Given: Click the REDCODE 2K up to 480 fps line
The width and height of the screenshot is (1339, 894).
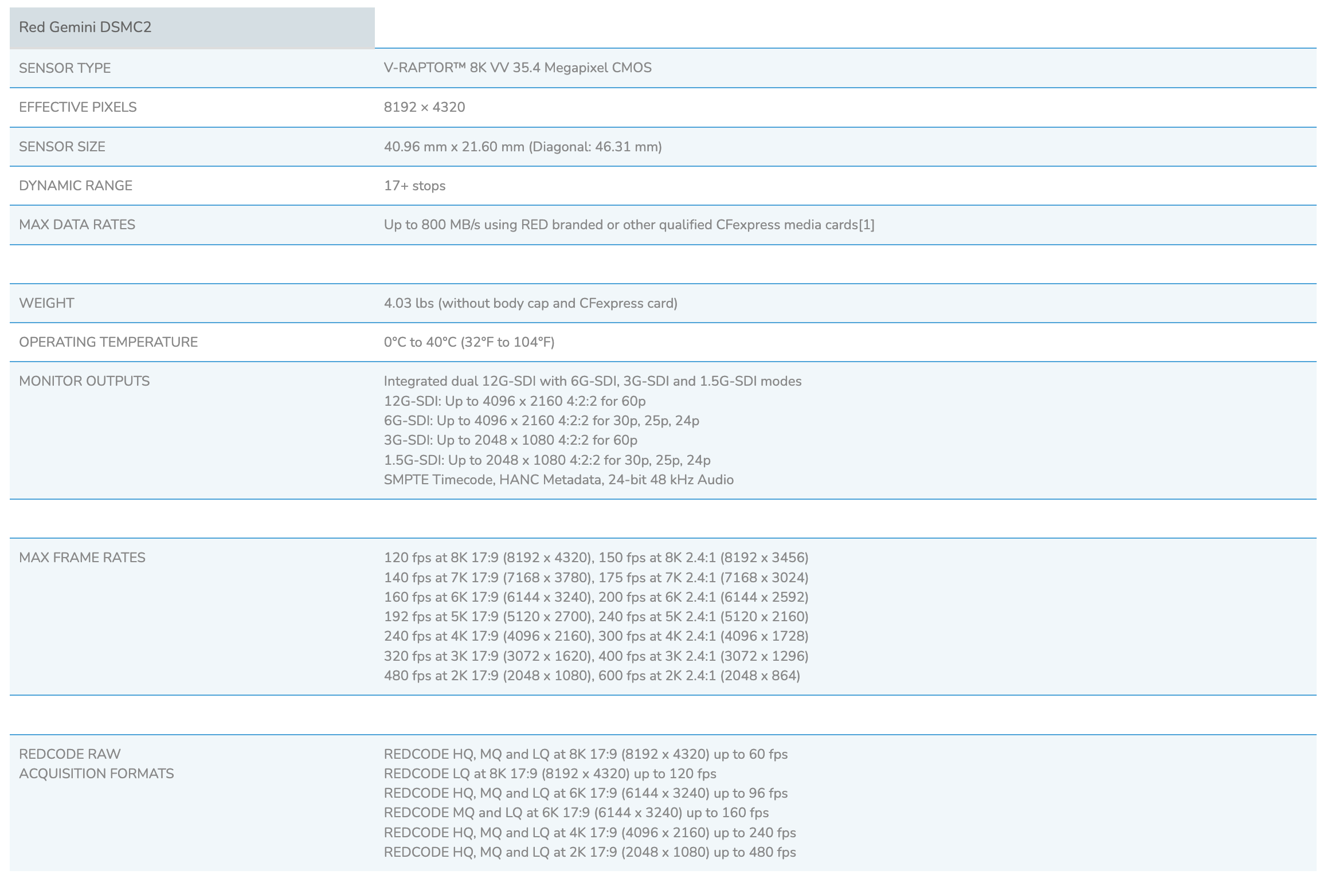Looking at the screenshot, I should coord(590,852).
